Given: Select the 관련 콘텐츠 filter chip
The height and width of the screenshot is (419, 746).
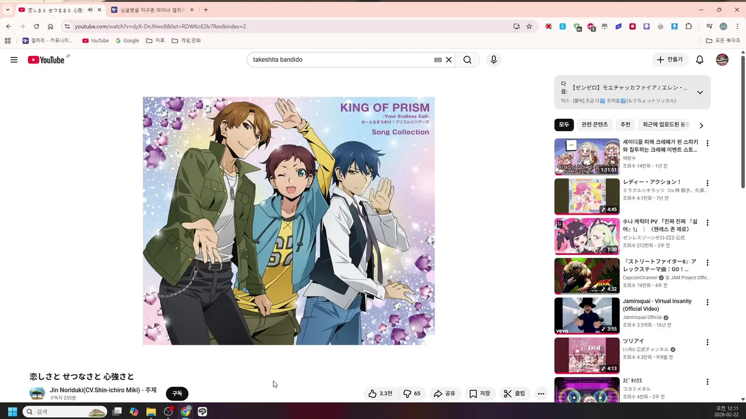Looking at the screenshot, I should tap(594, 125).
